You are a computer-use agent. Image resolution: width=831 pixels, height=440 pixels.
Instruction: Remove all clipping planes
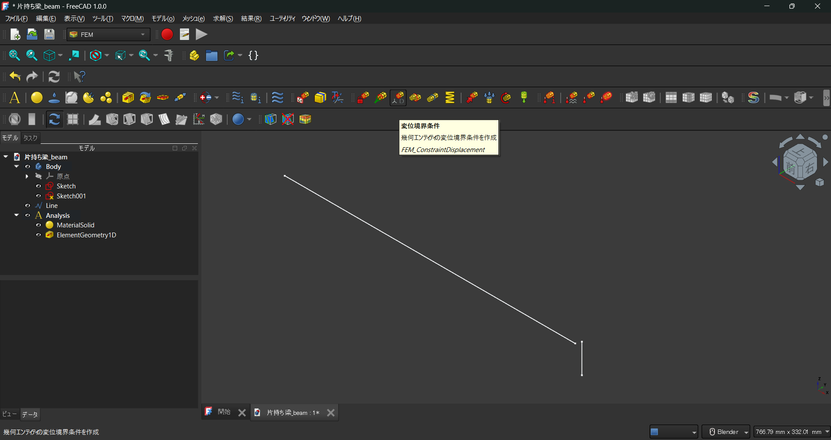coord(288,119)
